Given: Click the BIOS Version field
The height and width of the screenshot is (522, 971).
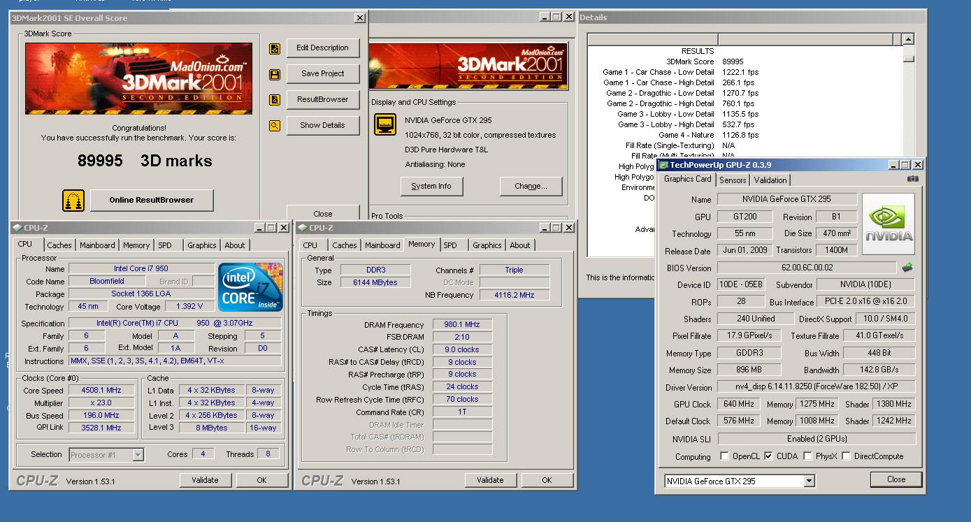Looking at the screenshot, I should 806,268.
